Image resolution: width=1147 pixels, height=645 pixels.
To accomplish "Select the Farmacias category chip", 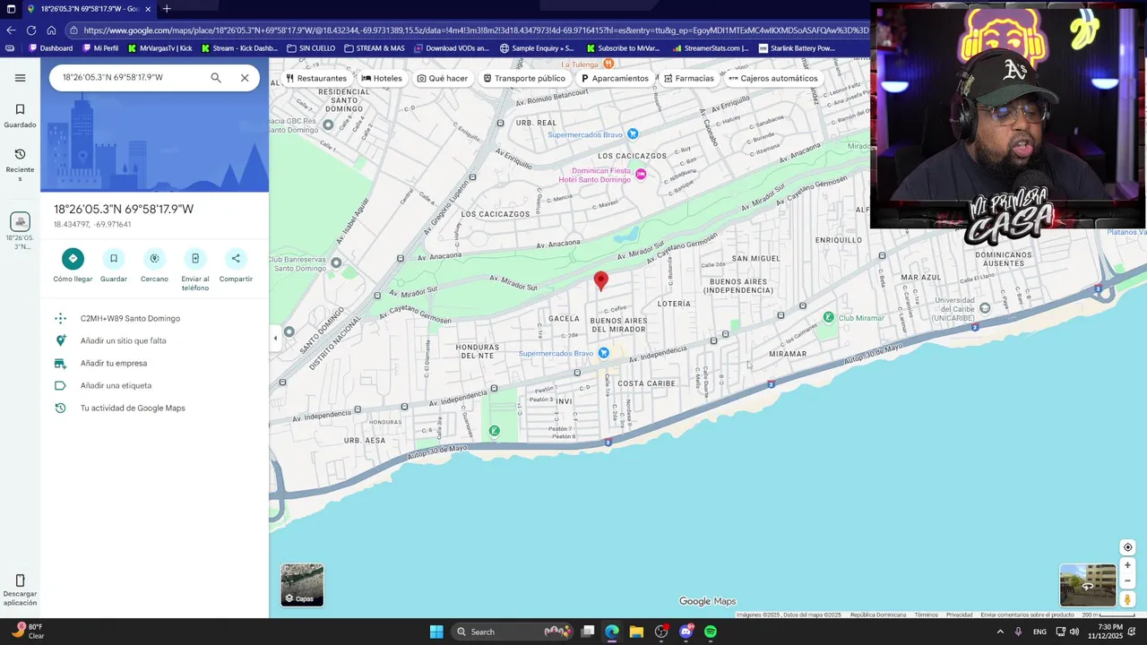I will coord(688,78).
